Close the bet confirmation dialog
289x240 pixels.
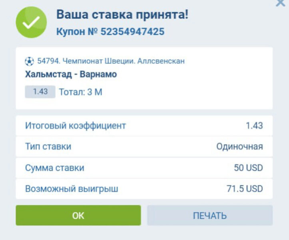[281, 3]
